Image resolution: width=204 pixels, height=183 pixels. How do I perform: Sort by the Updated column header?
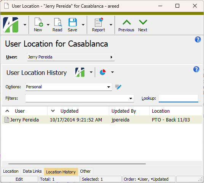[69, 111]
